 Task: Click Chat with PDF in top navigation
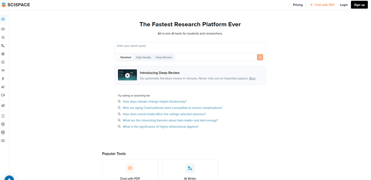pyautogui.click(x=322, y=5)
